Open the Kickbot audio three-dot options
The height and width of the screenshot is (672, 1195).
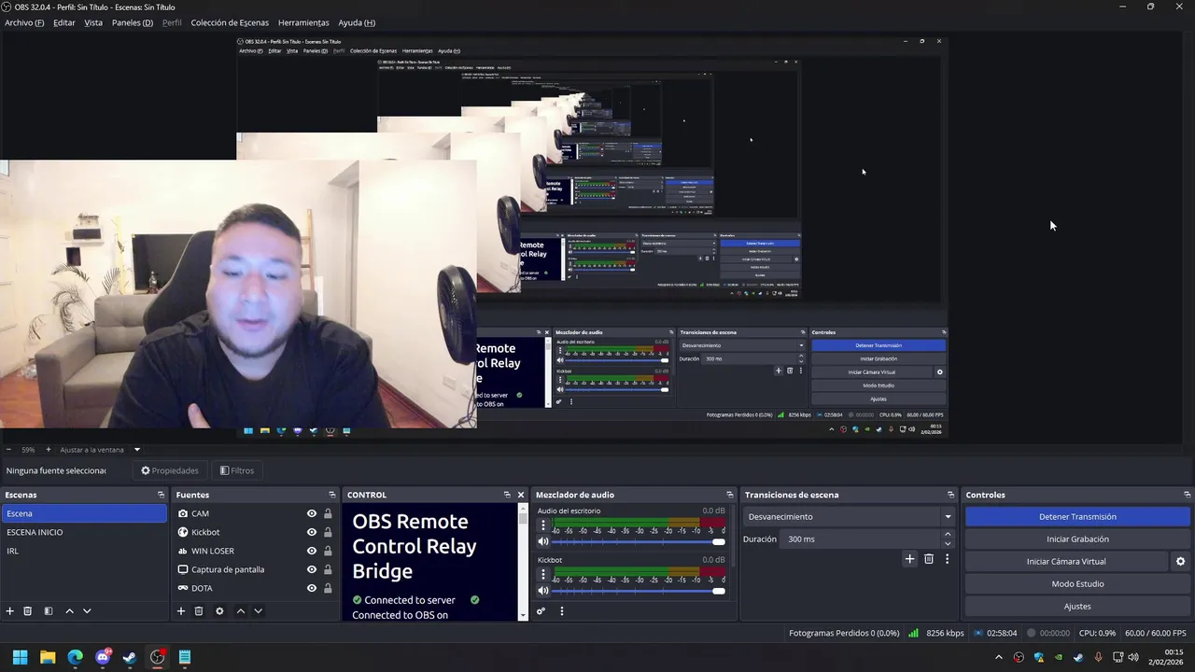pos(543,575)
